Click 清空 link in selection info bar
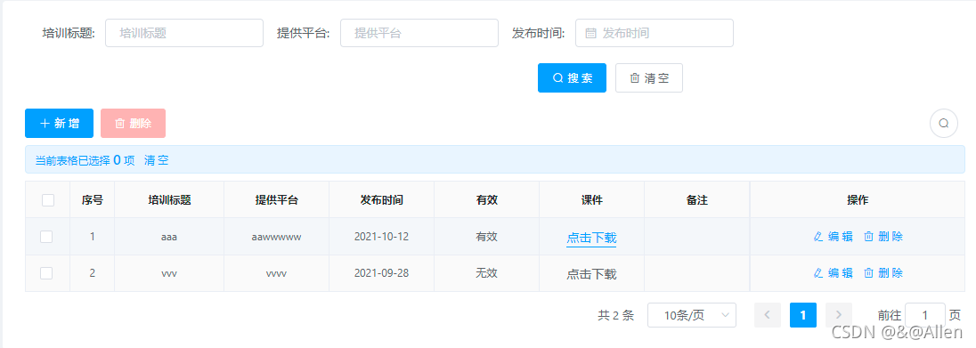 pos(156,160)
